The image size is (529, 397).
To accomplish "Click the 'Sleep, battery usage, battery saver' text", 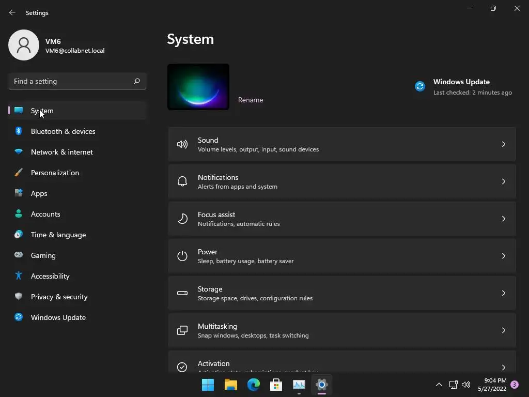I will tap(245, 261).
